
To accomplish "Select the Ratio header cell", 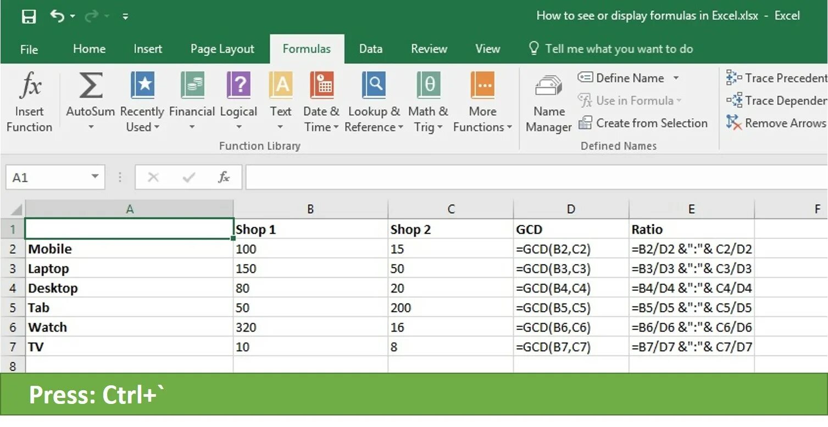I will coord(692,229).
